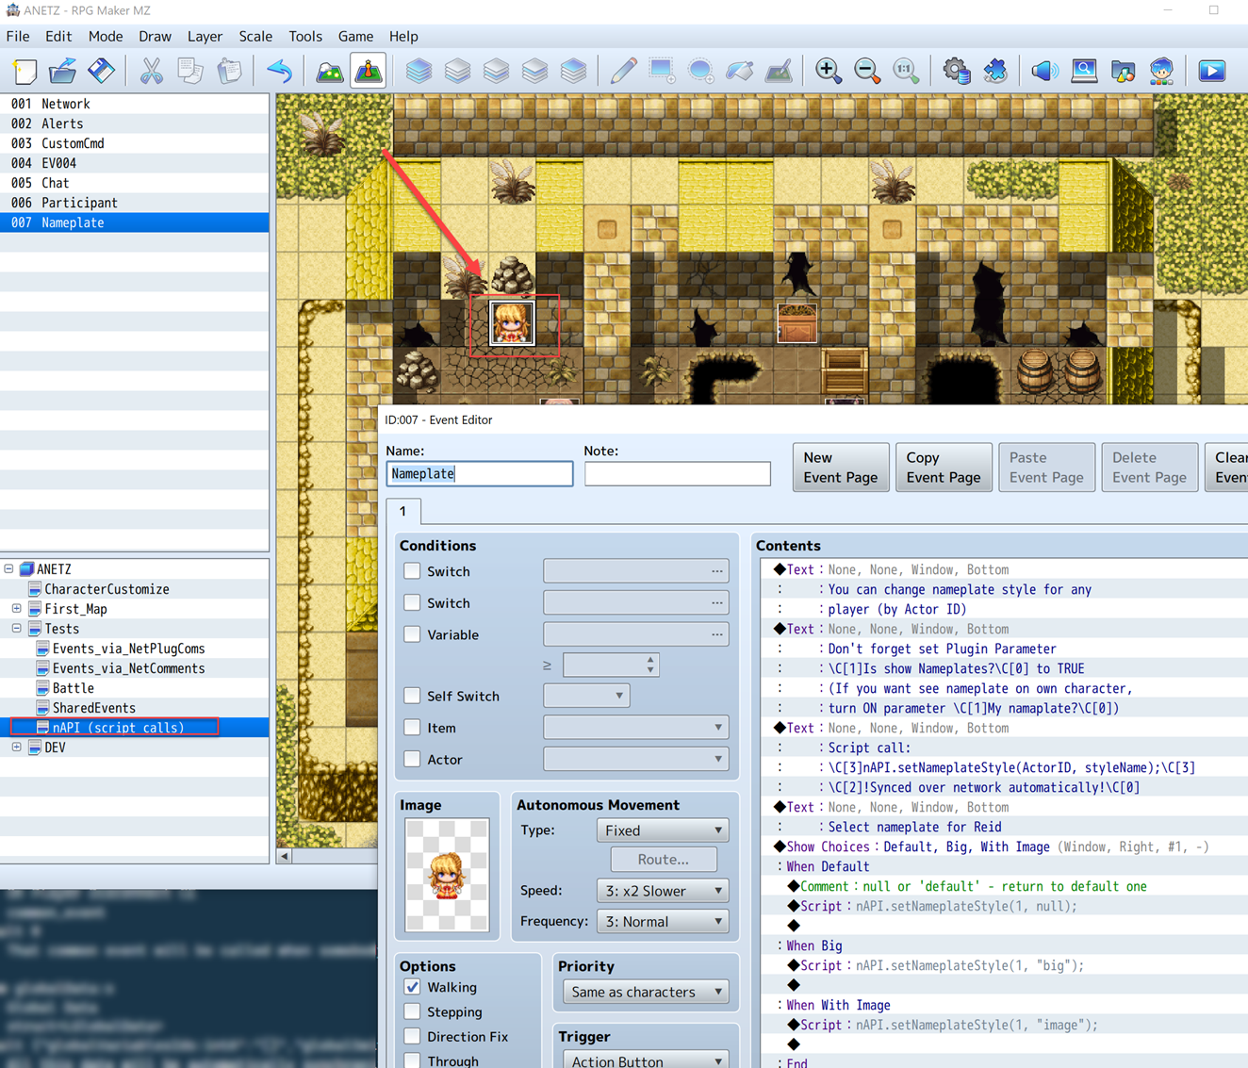
Task: Enable the Item condition checkbox
Action: [x=412, y=728]
